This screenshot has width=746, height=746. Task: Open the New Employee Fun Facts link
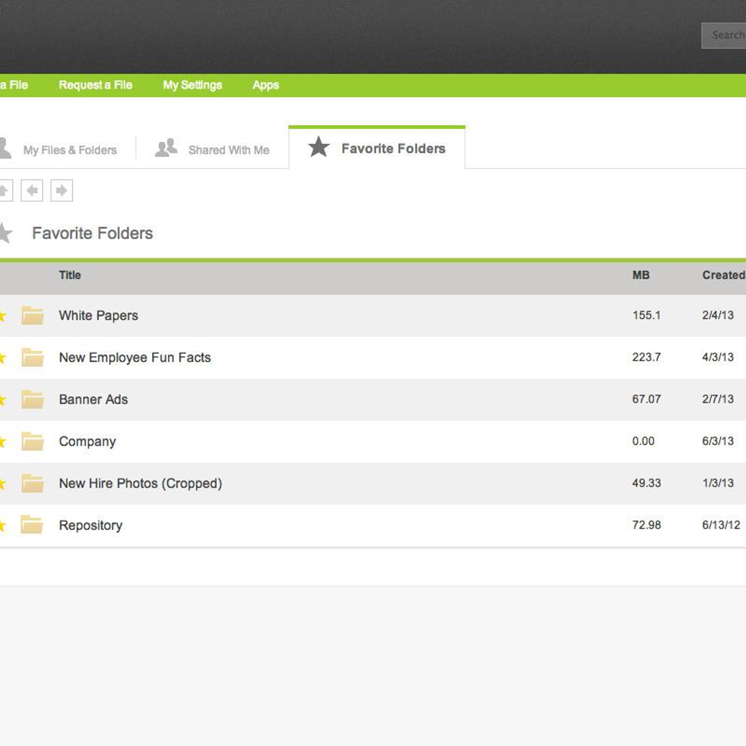point(135,358)
